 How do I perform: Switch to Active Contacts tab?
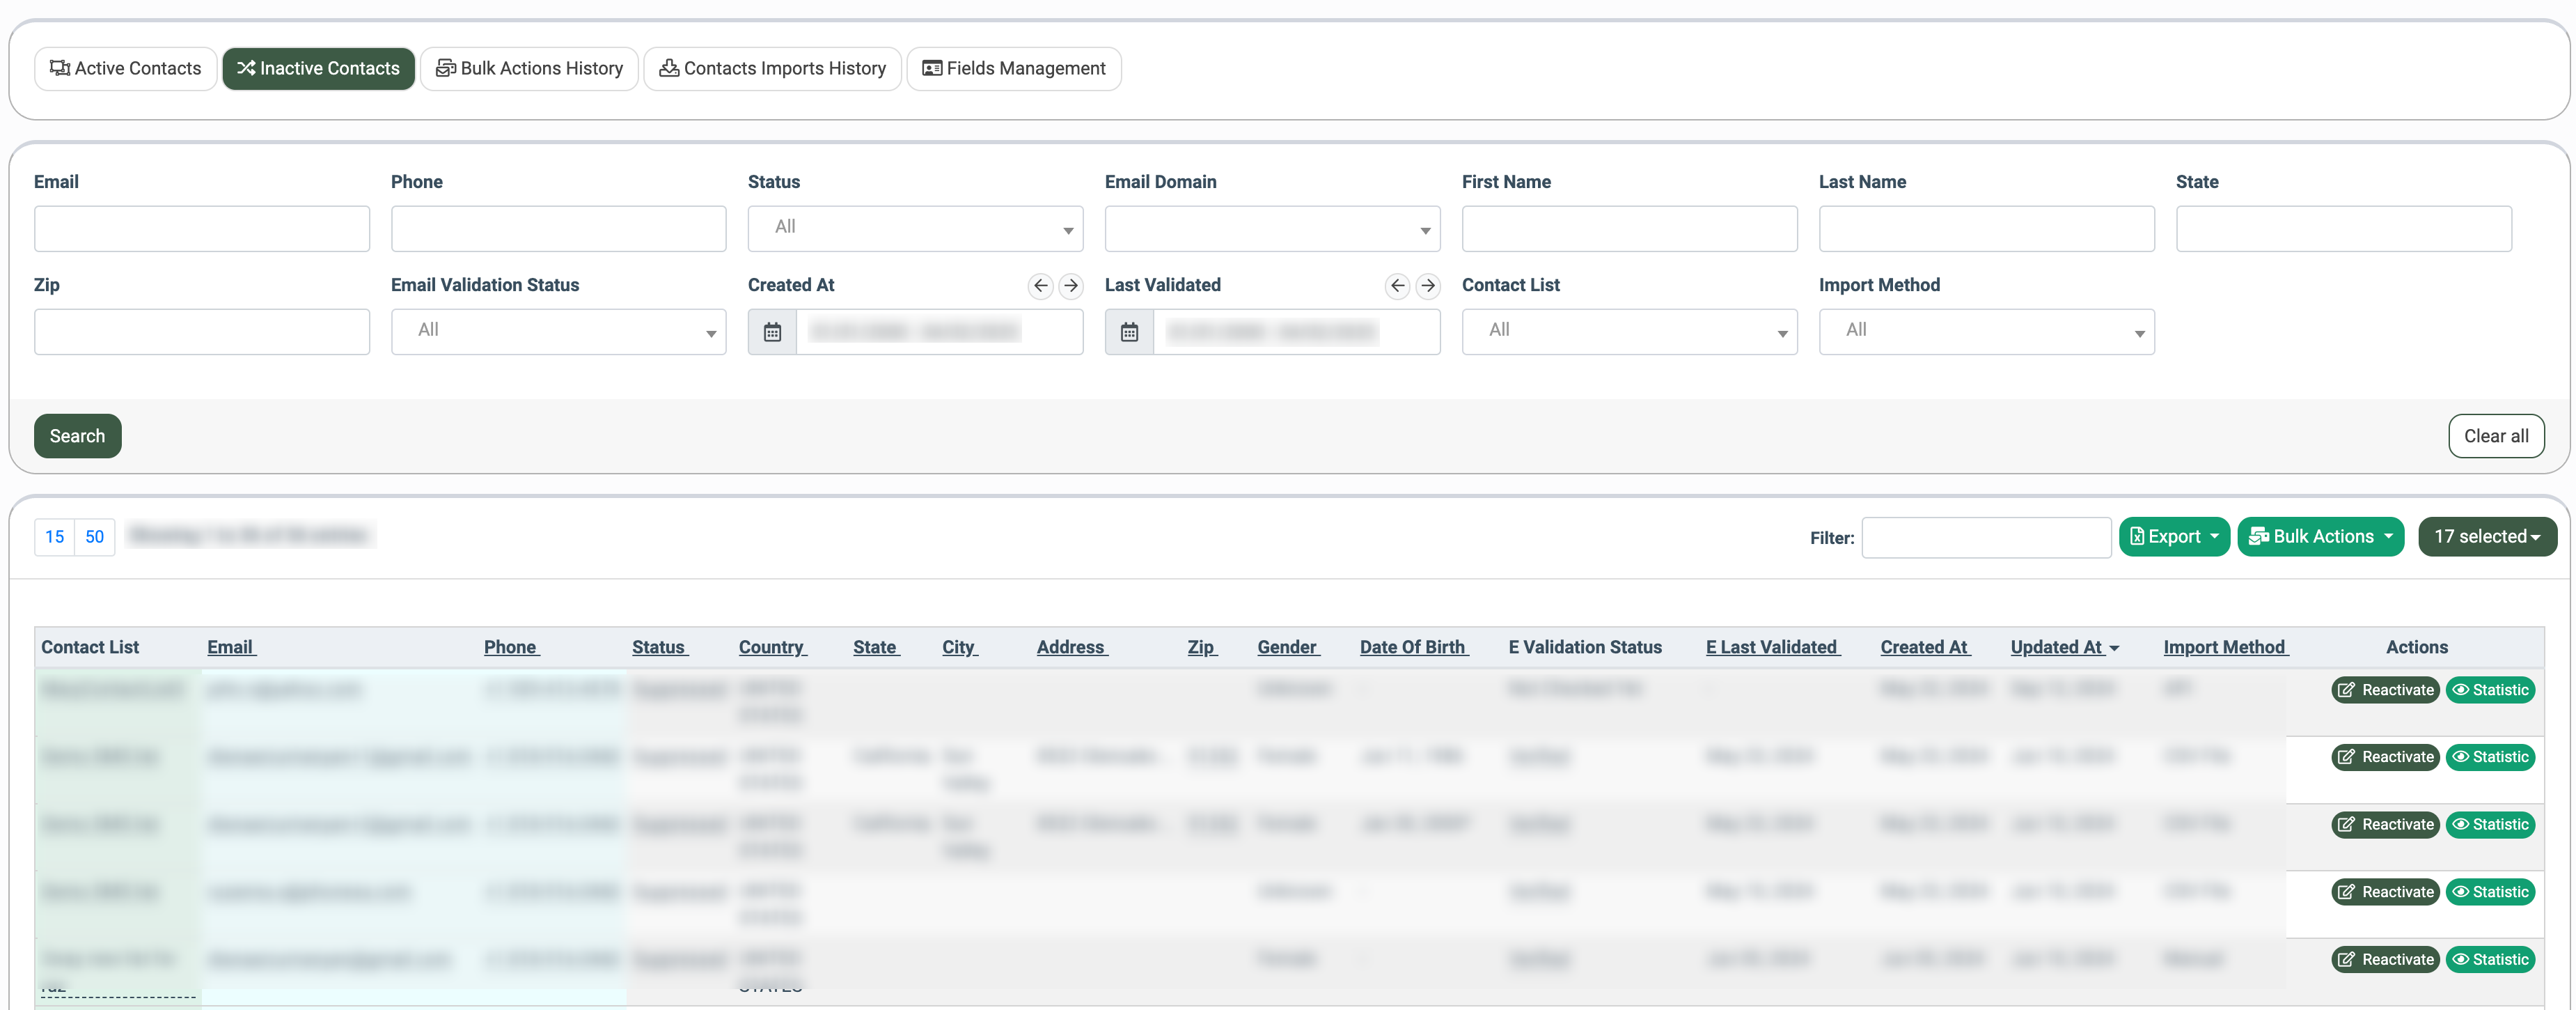point(126,69)
